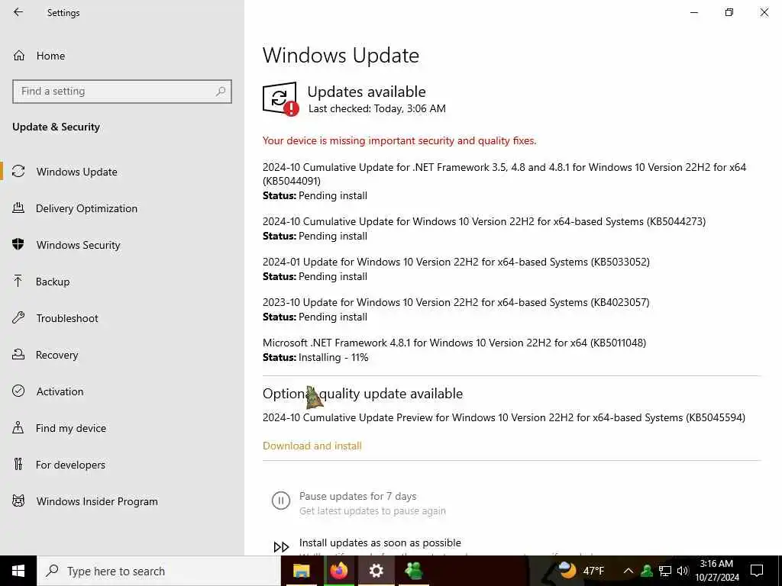Open the Troubleshoot page
Viewport: 782px width, 586px height.
click(67, 318)
